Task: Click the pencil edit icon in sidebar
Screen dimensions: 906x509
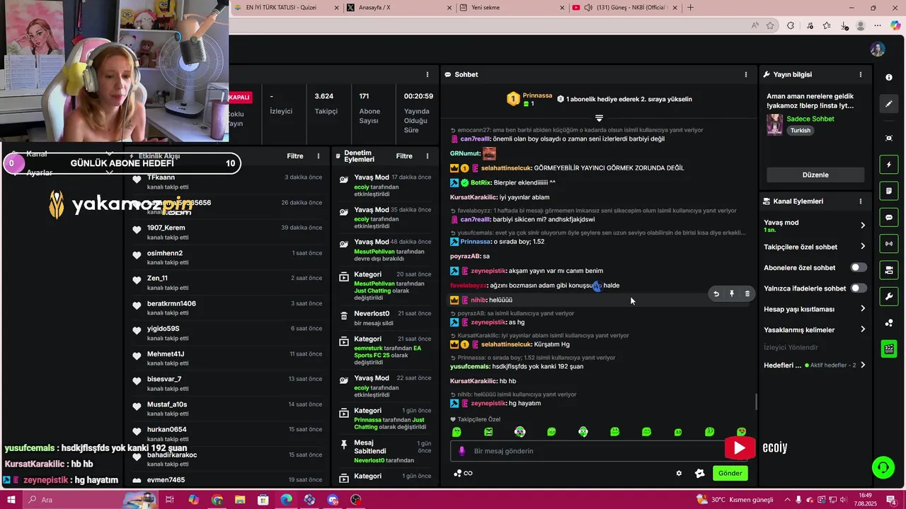Action: tap(889, 104)
